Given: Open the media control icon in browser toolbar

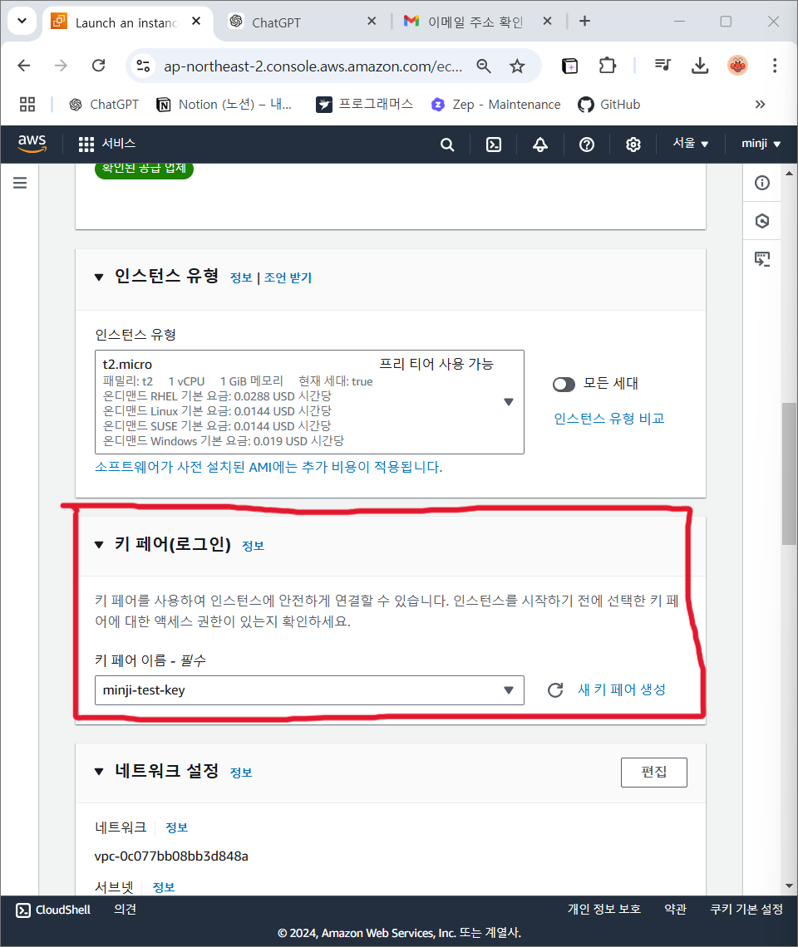Looking at the screenshot, I should point(663,65).
